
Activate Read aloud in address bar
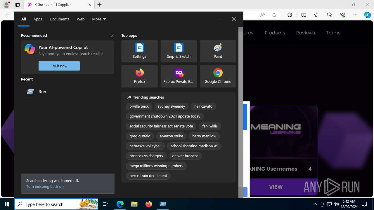[x=262, y=15]
